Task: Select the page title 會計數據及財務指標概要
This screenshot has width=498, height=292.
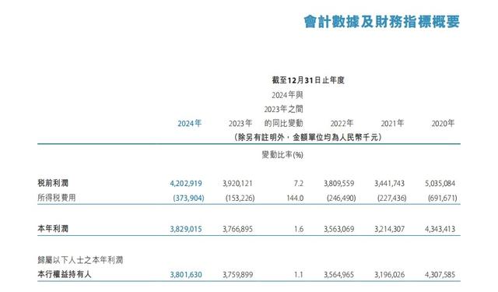Action: [x=382, y=22]
